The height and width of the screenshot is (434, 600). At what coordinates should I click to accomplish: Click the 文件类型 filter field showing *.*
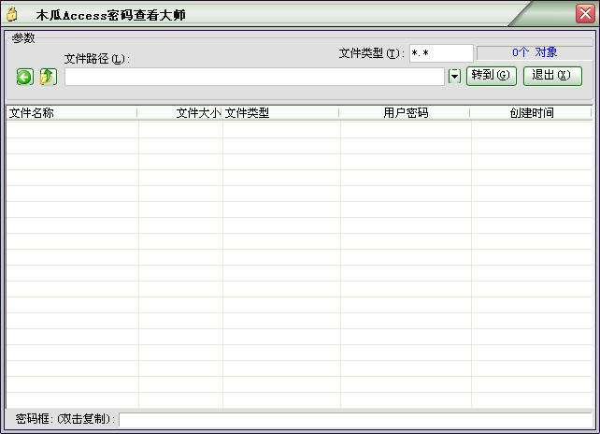click(441, 53)
